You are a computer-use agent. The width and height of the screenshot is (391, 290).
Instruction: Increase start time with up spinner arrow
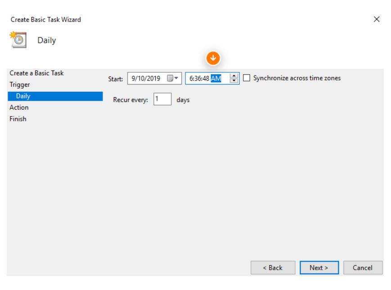click(x=234, y=76)
